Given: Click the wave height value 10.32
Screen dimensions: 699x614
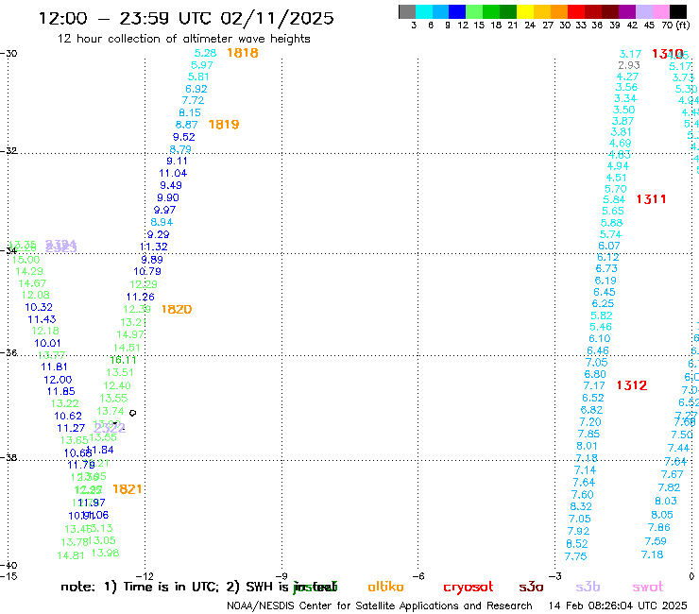Looking at the screenshot, I should click(x=39, y=307).
